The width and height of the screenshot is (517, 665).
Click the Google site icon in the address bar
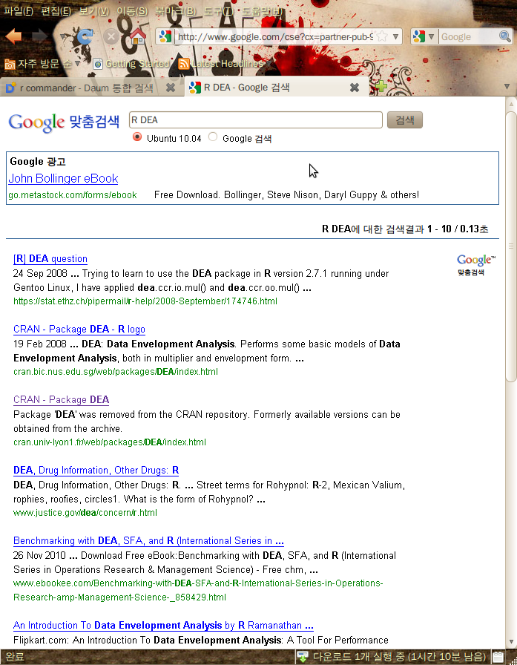(x=165, y=36)
